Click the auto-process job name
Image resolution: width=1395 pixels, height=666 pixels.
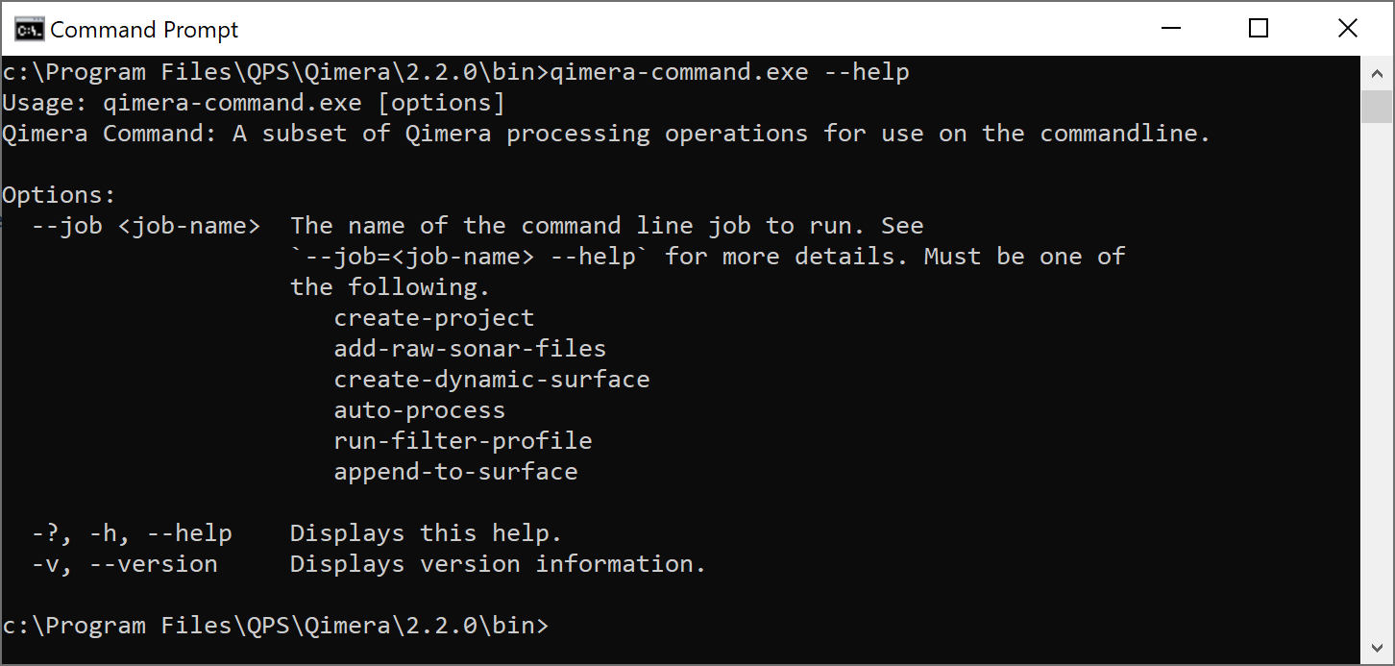tap(419, 410)
